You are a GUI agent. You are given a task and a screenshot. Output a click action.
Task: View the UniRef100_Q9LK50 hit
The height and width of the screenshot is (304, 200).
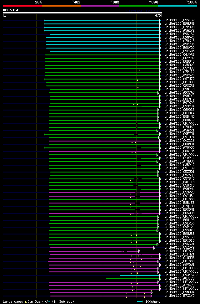(179, 224)
